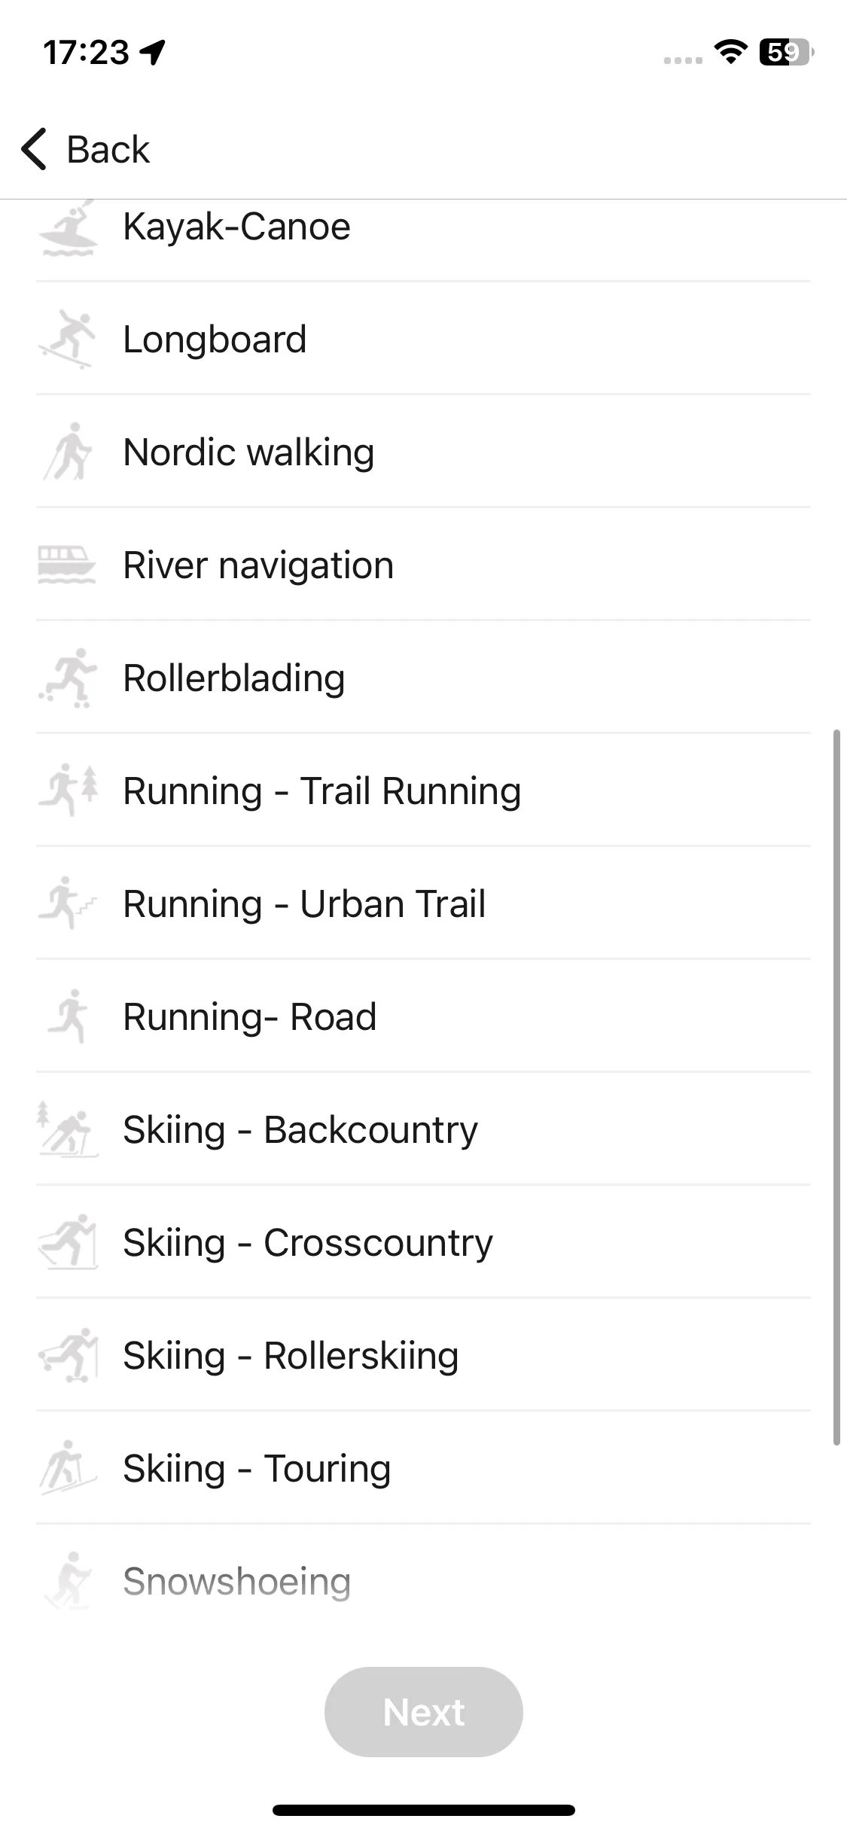Choose Skiing - Crosscountry from the list
The width and height of the screenshot is (847, 1834).
[423, 1242]
